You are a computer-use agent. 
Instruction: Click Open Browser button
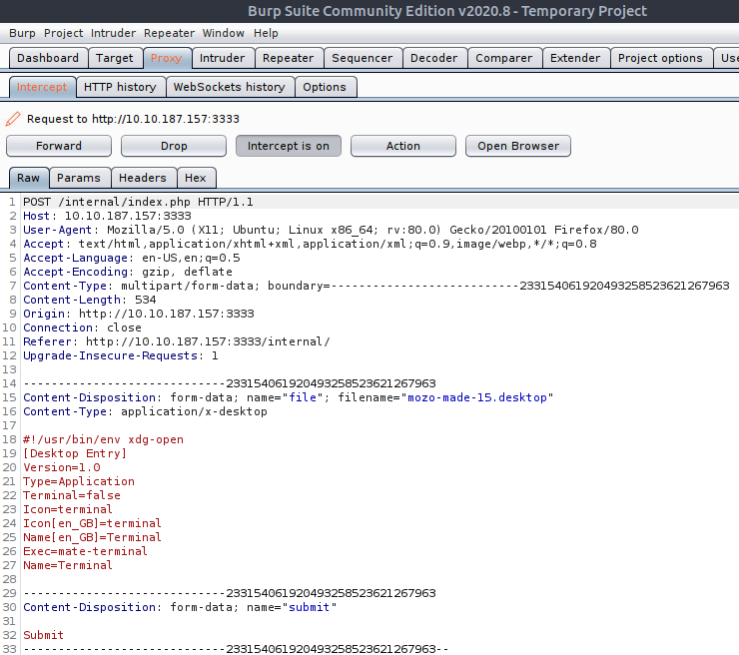pyautogui.click(x=518, y=146)
